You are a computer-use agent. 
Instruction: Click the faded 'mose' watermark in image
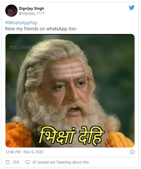pos(20,47)
